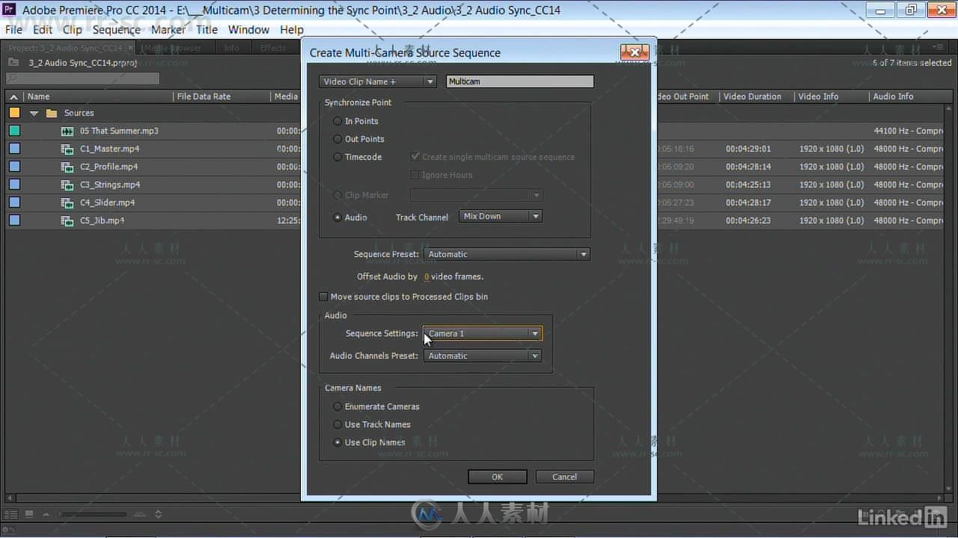Select Enumerate Cameras option
Image resolution: width=958 pixels, height=538 pixels.
tap(338, 406)
